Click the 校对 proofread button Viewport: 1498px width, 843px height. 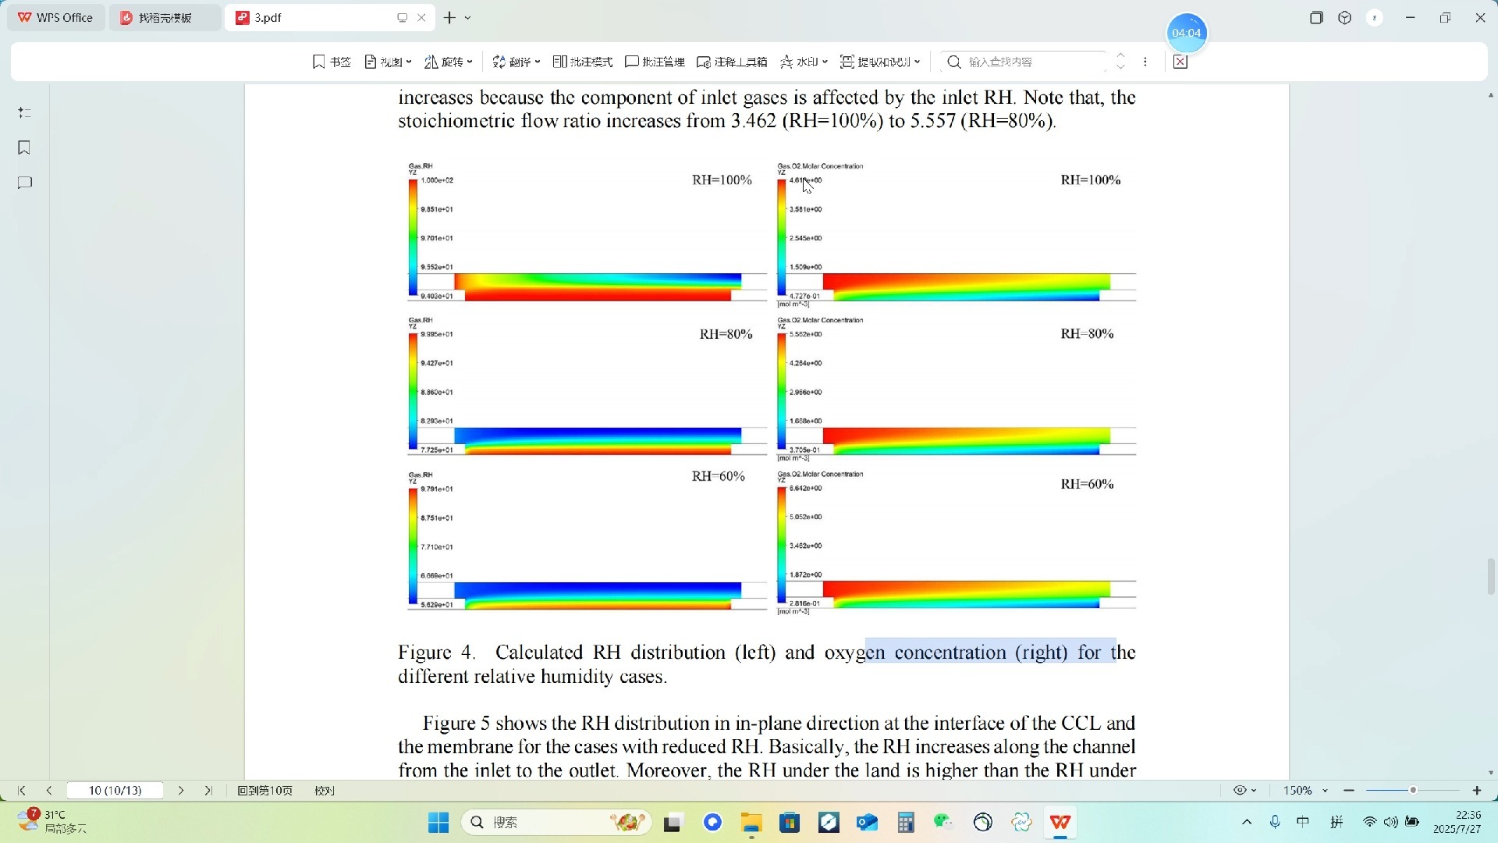[x=325, y=791]
